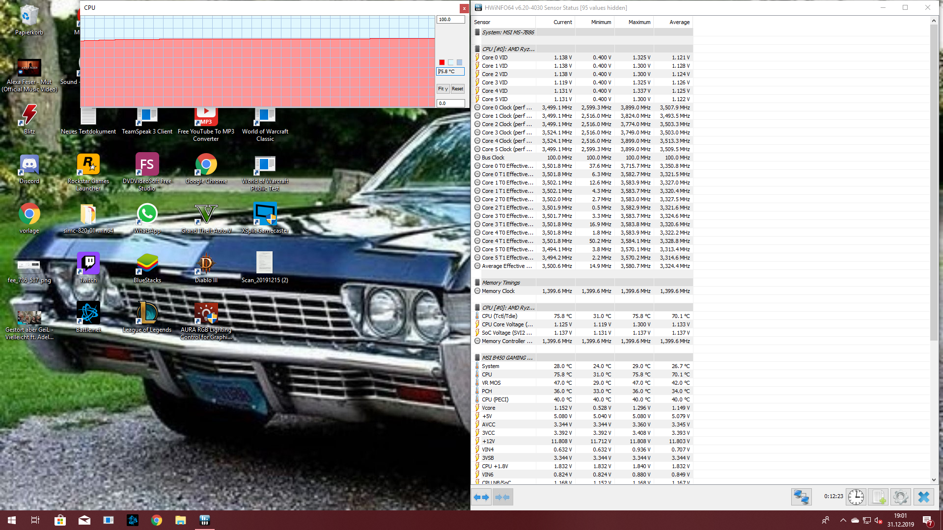Viewport: 943px width, 530px height.
Task: Select the CPU (Tctl/Tdie) sensor row
Action: (x=499, y=316)
